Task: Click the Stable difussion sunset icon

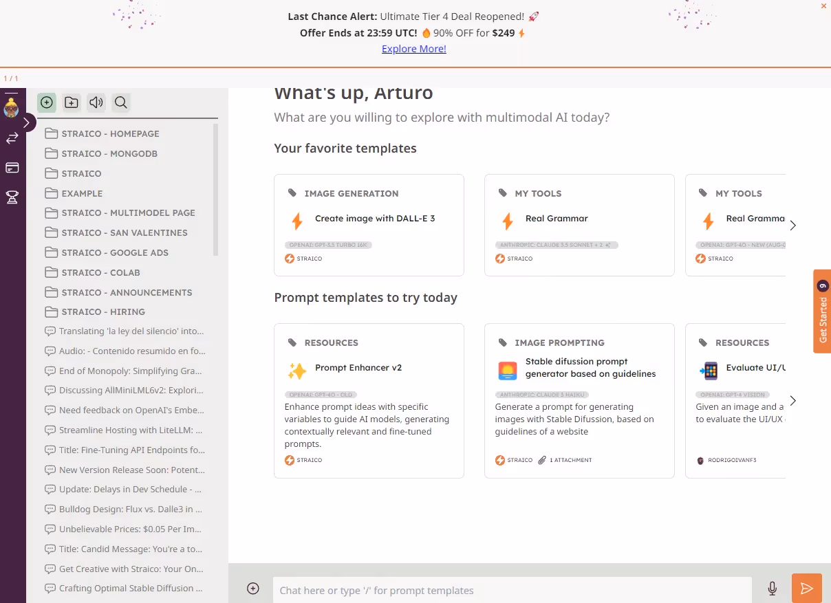Action: pyautogui.click(x=508, y=371)
